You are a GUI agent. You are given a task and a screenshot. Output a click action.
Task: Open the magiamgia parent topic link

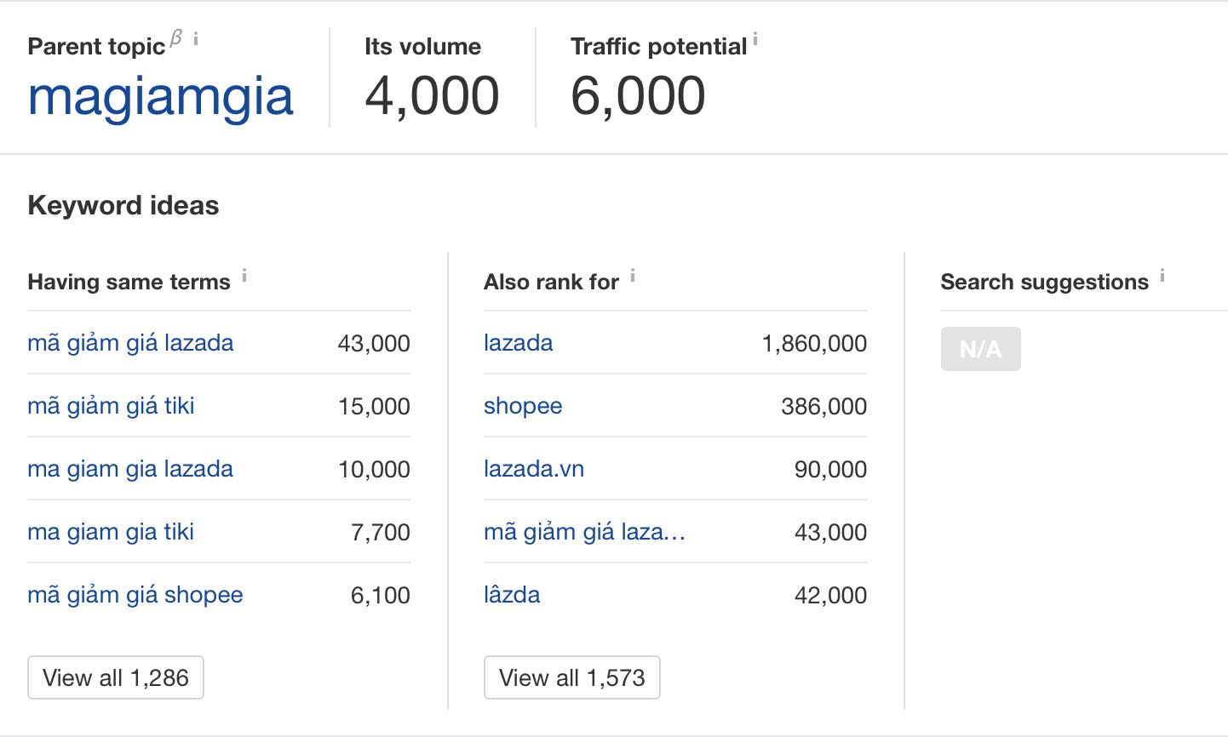click(161, 97)
